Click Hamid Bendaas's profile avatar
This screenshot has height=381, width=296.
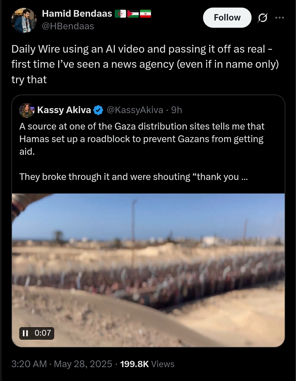click(24, 20)
